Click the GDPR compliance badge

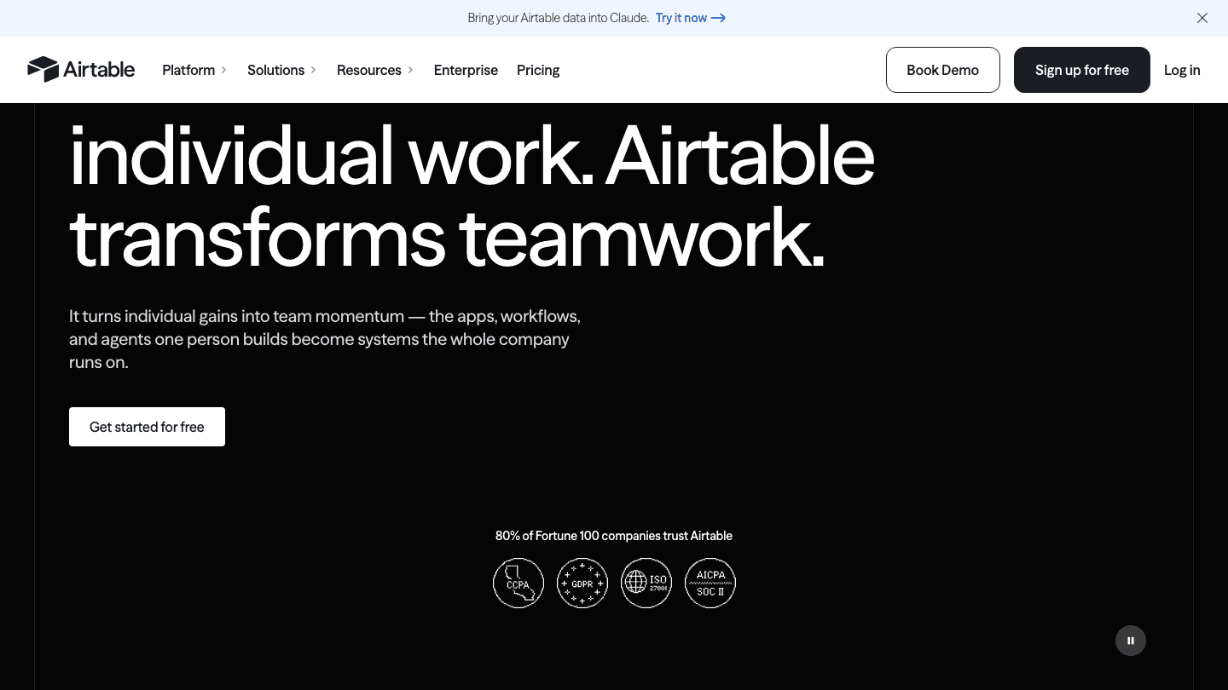point(582,583)
